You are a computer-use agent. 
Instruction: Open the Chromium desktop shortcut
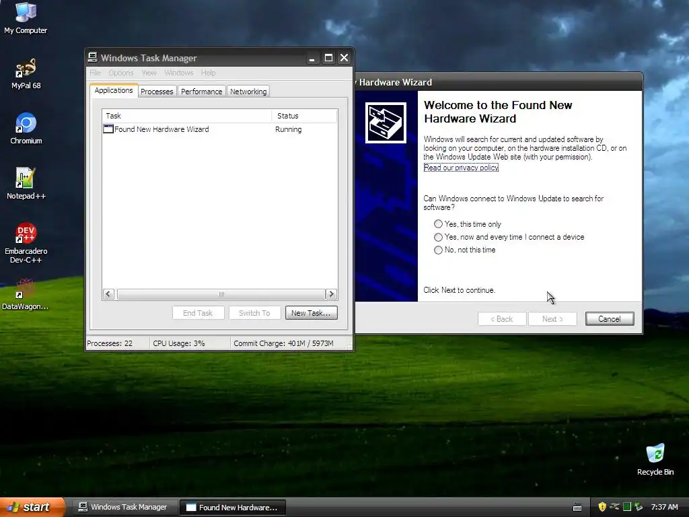26,129
